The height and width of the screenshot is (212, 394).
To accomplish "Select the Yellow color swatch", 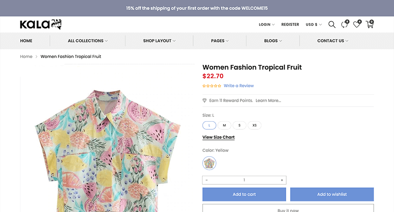I will (x=209, y=163).
